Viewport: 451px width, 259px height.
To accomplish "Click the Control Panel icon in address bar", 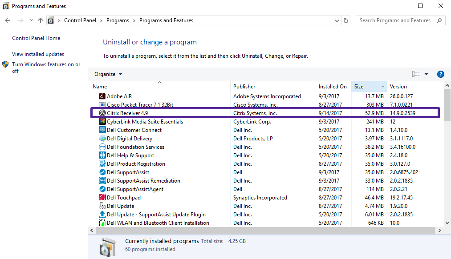I will [x=51, y=20].
